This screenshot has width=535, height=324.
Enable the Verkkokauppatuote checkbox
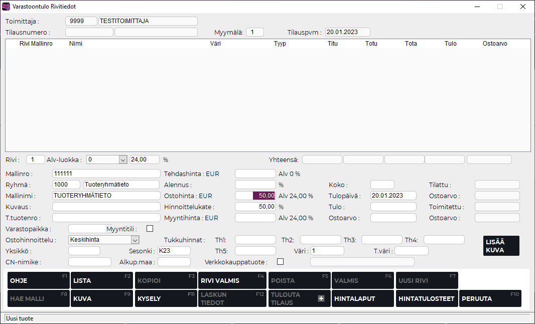pyautogui.click(x=280, y=261)
